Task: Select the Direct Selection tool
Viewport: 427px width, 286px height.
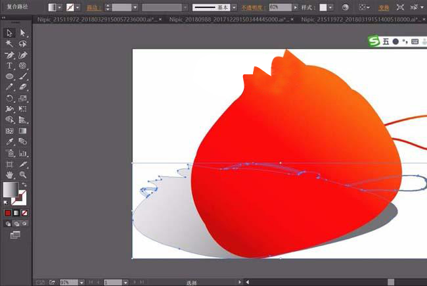Action: (x=23, y=33)
